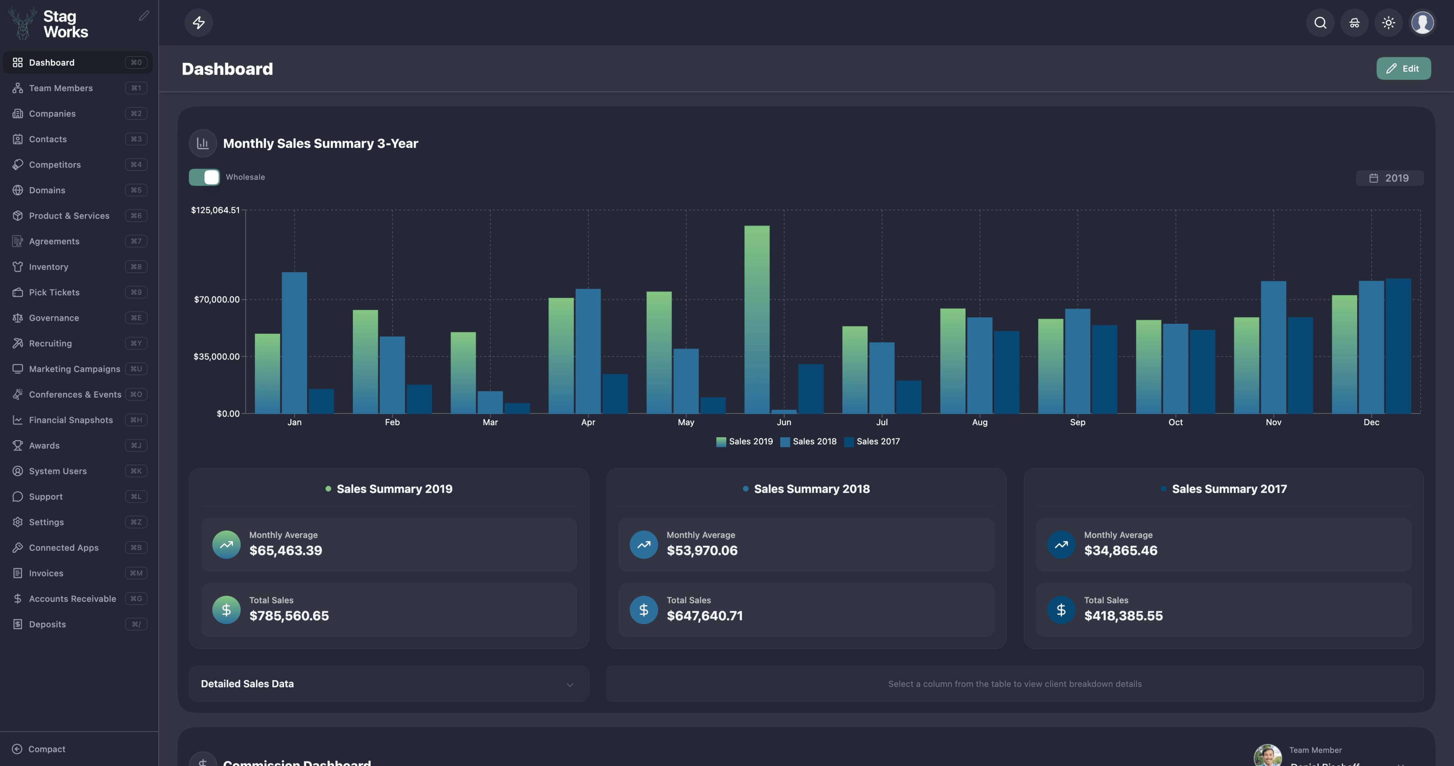This screenshot has height=766, width=1454.
Task: Click Monthly Average trend icon in 2018 card
Action: coord(643,544)
